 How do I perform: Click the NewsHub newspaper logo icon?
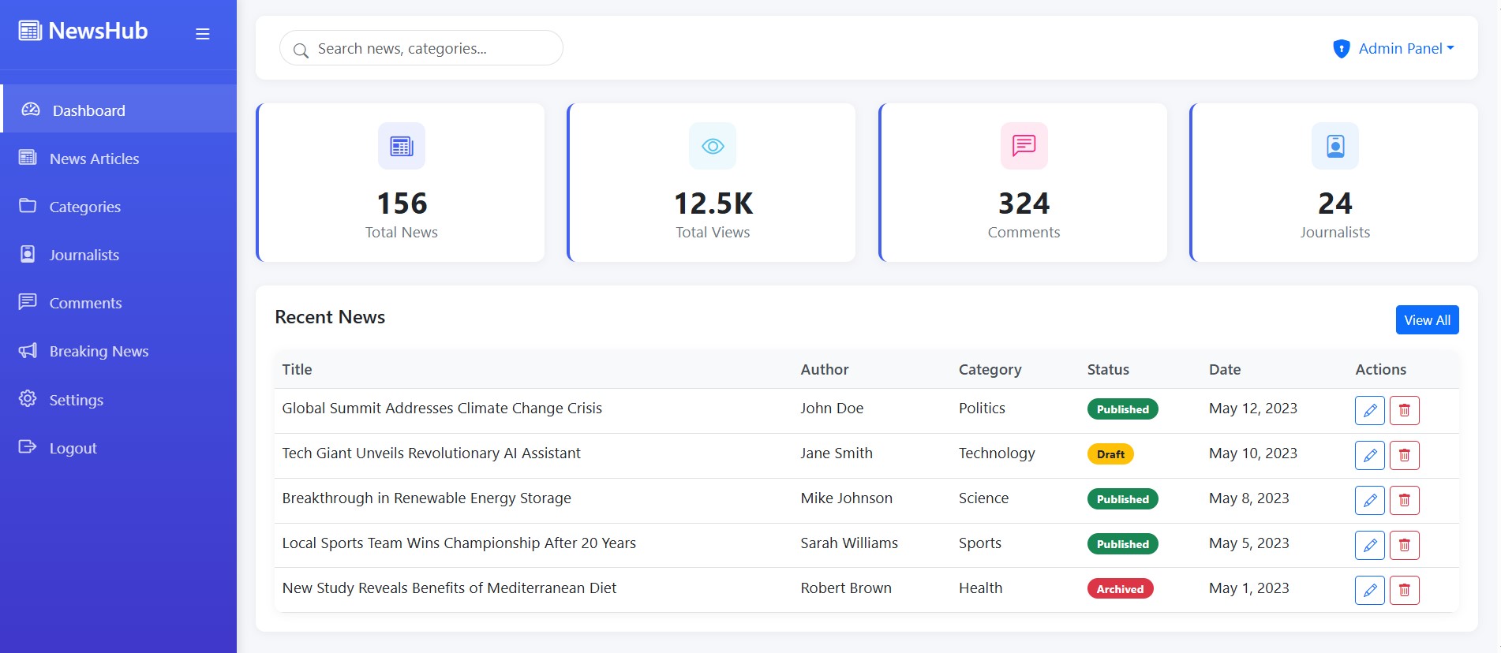(x=30, y=31)
